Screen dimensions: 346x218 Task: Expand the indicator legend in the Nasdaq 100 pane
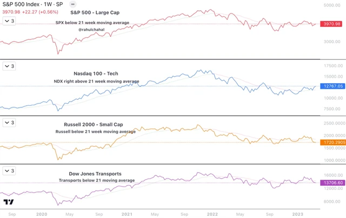tap(9, 66)
